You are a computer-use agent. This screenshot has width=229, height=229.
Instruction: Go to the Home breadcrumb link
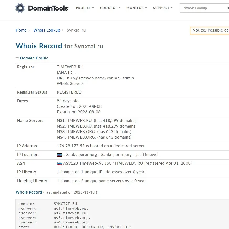point(21,30)
